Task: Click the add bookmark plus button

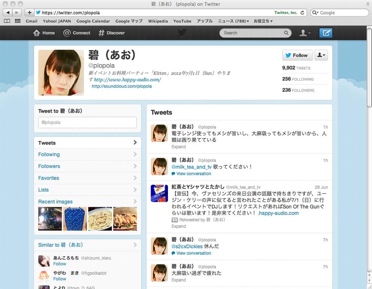Action: pyautogui.click(x=29, y=12)
